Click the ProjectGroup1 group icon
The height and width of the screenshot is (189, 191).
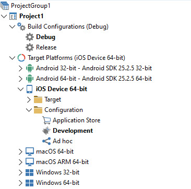click(5, 6)
